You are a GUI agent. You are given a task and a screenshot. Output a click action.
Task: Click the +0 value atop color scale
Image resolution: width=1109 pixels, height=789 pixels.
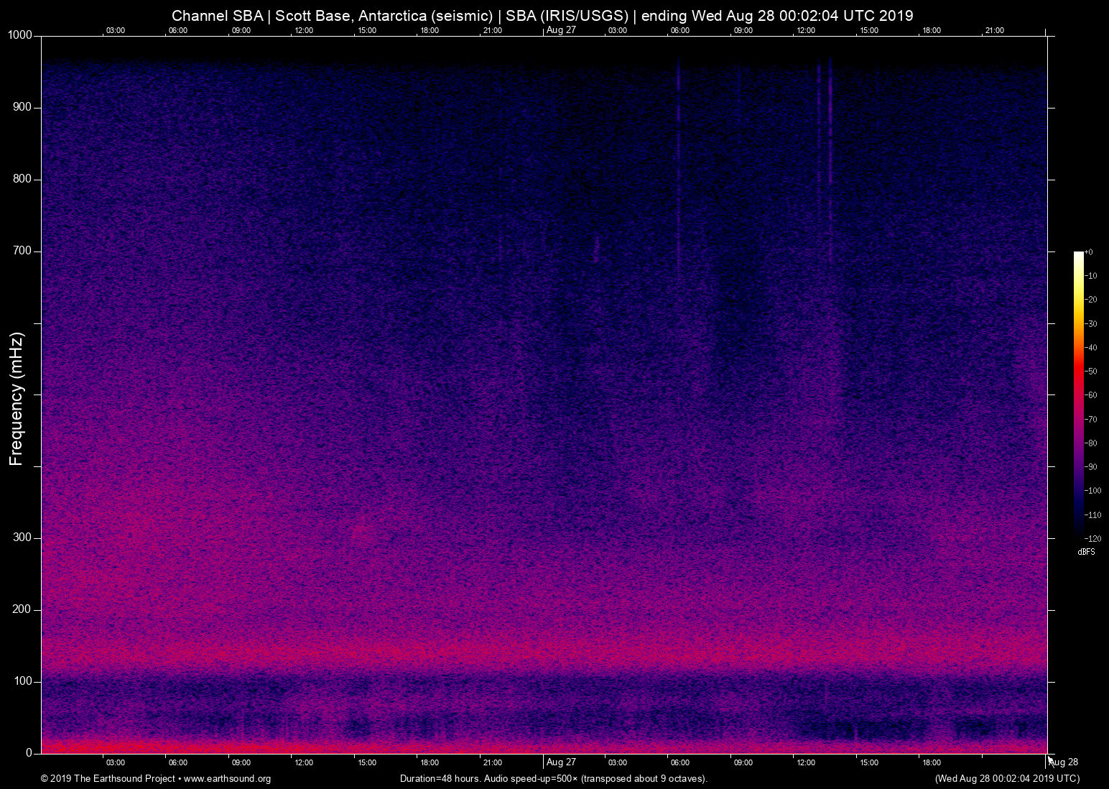tap(1089, 252)
